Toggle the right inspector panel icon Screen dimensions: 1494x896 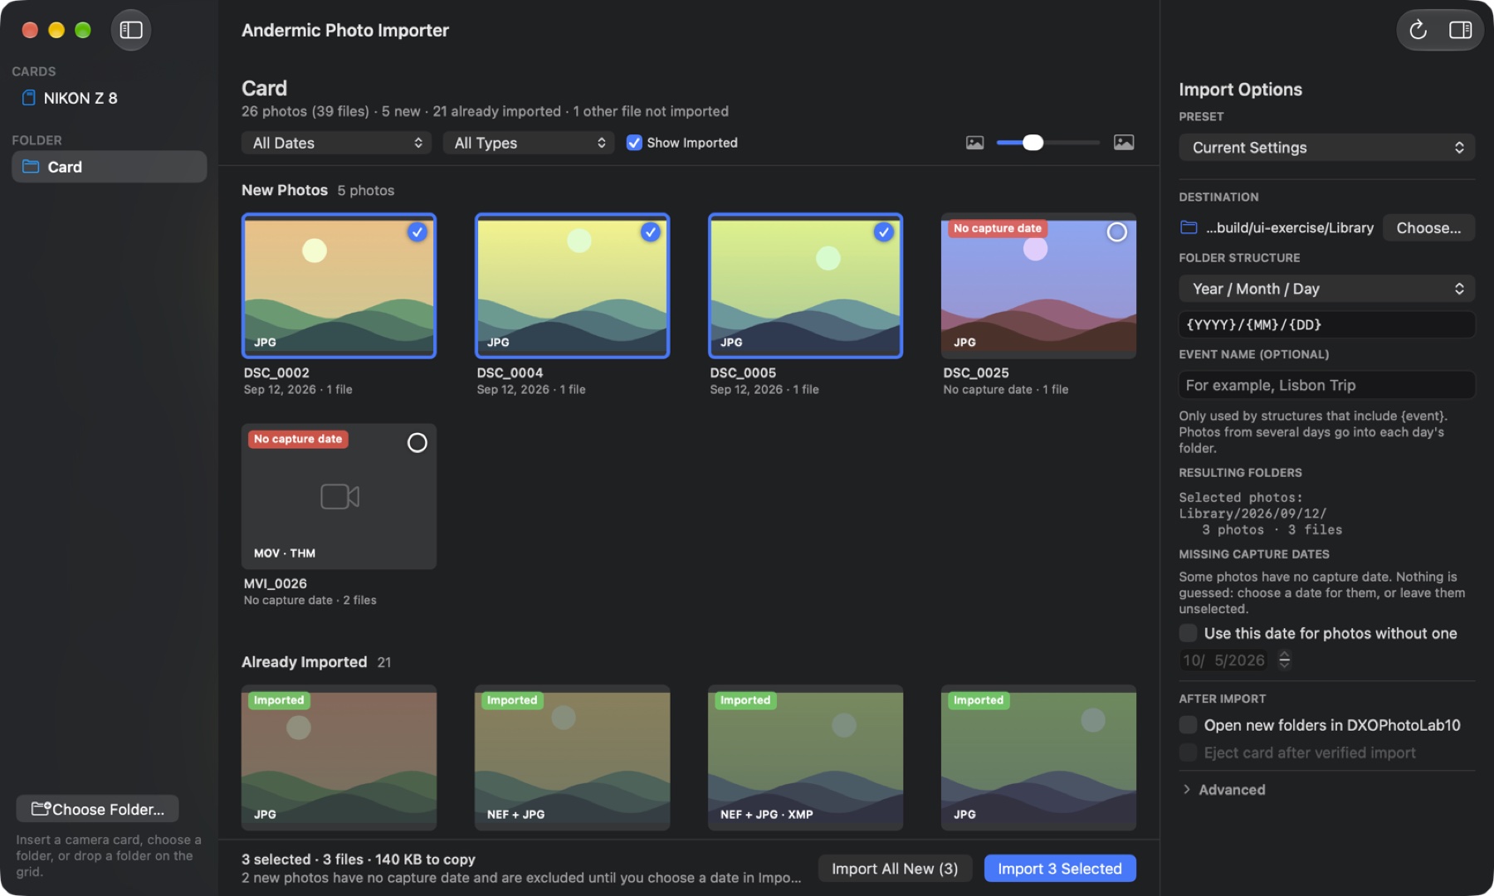1461,30
